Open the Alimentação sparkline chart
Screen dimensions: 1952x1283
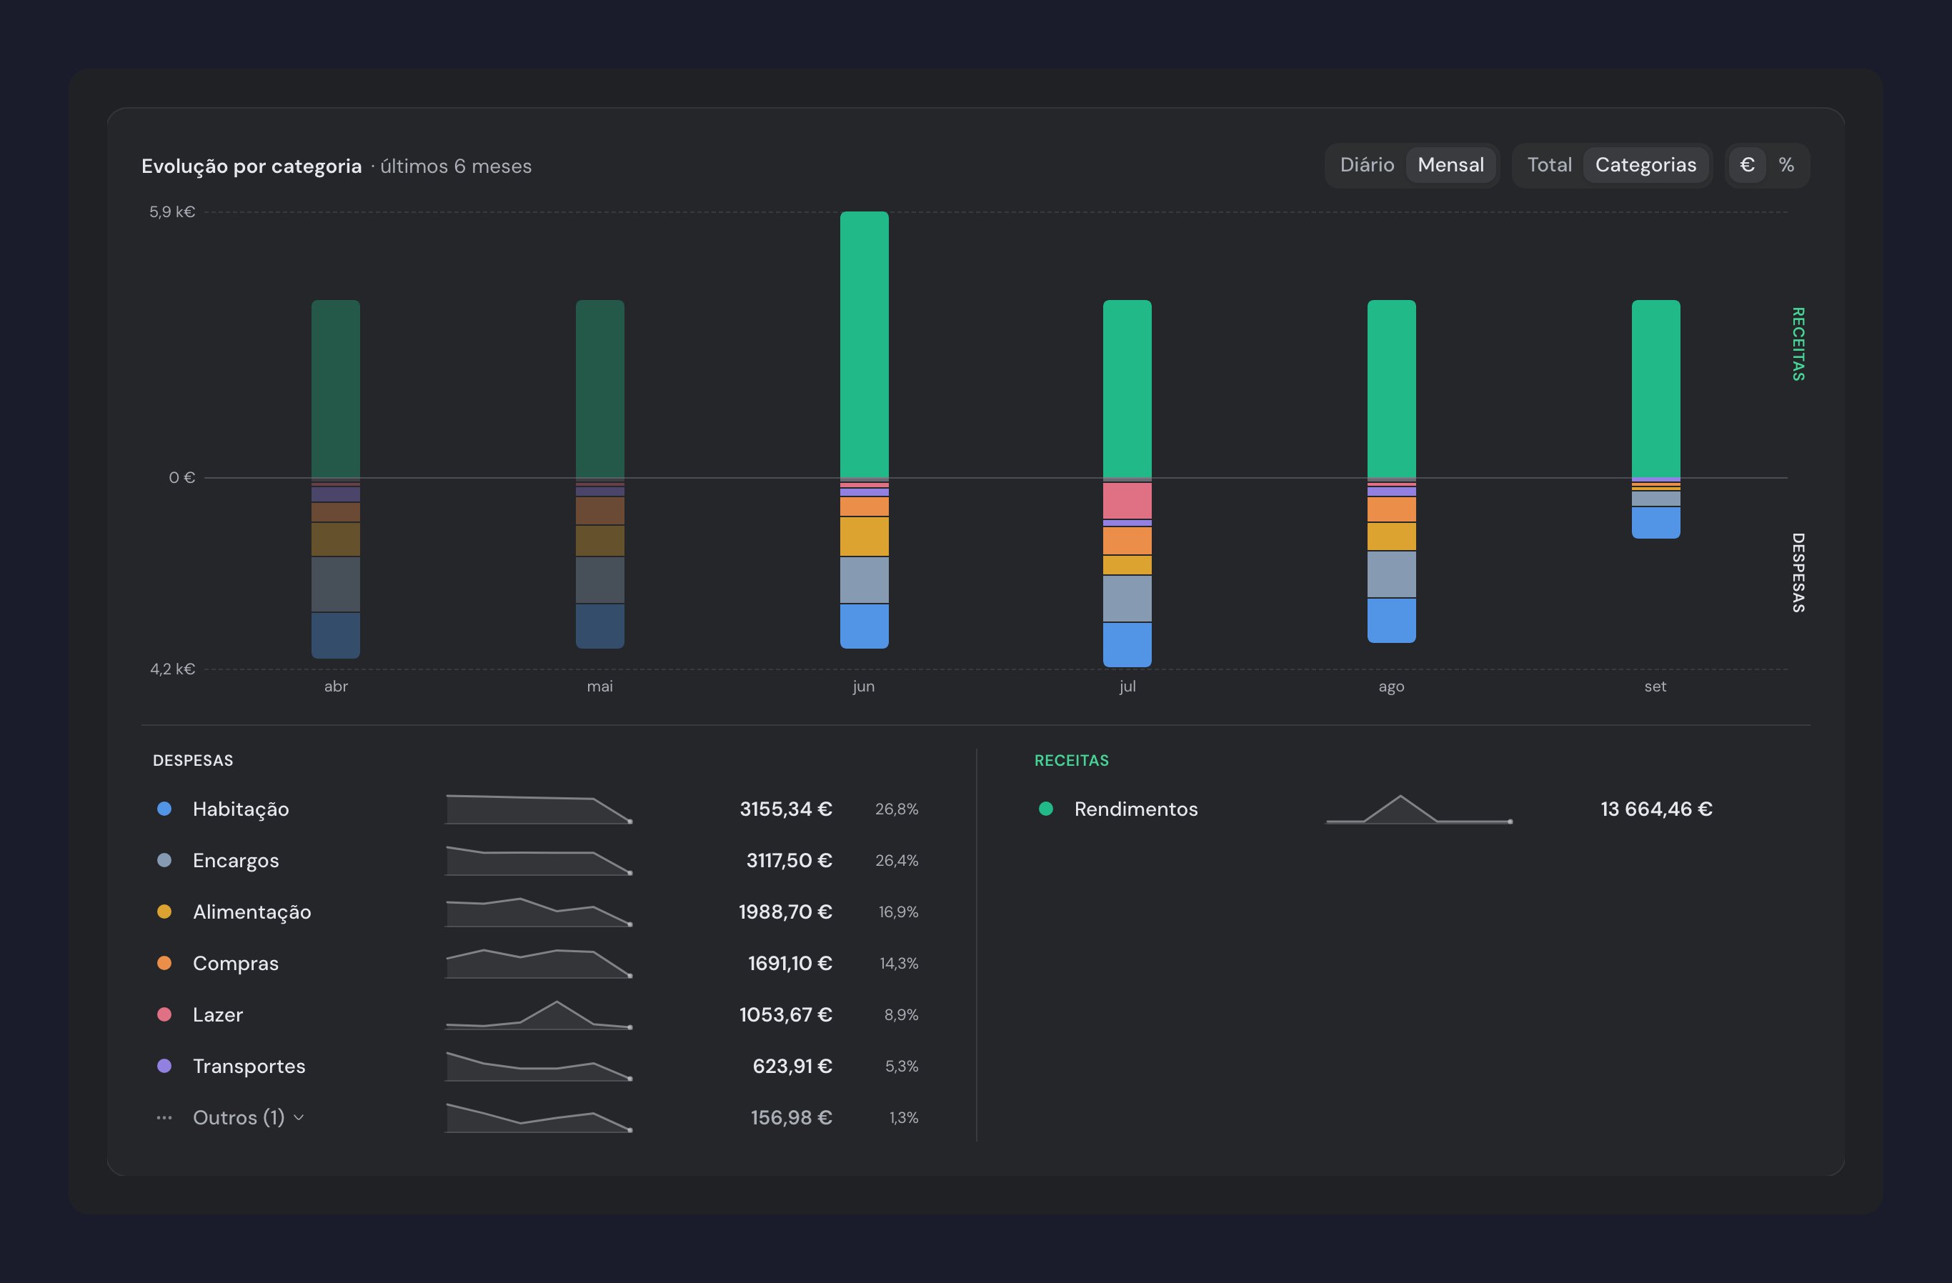point(539,912)
